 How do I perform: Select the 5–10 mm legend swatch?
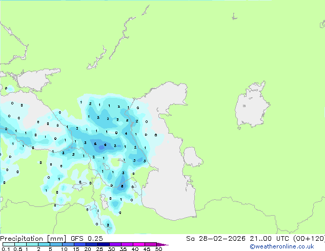[56, 244]
